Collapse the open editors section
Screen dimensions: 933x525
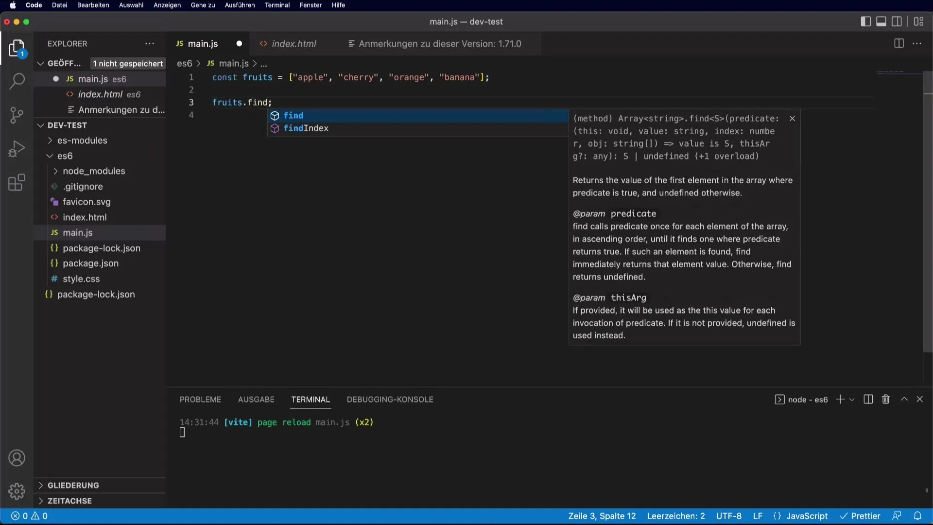(x=41, y=63)
